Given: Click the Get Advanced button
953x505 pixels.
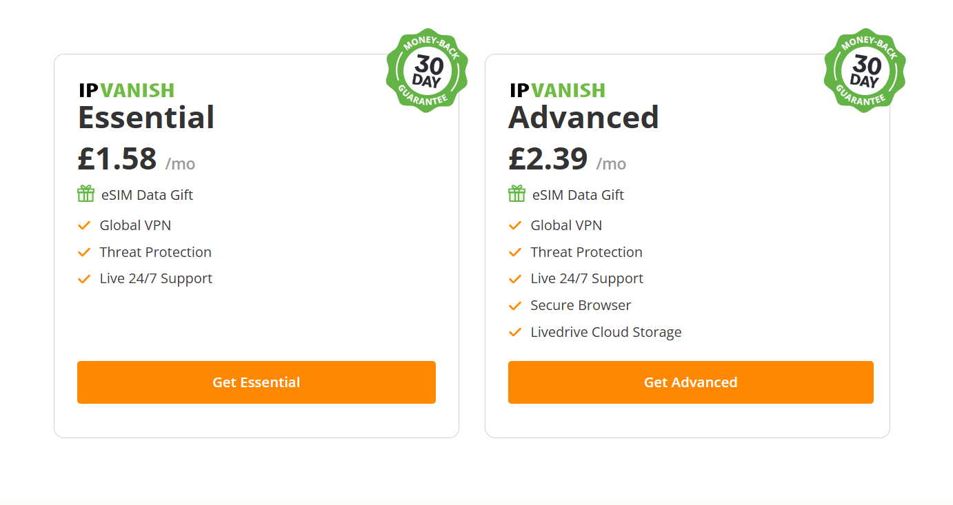Looking at the screenshot, I should click(x=690, y=382).
